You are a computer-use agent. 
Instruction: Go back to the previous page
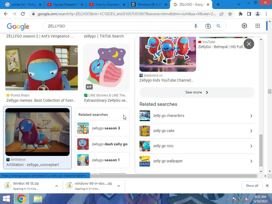(6, 14)
